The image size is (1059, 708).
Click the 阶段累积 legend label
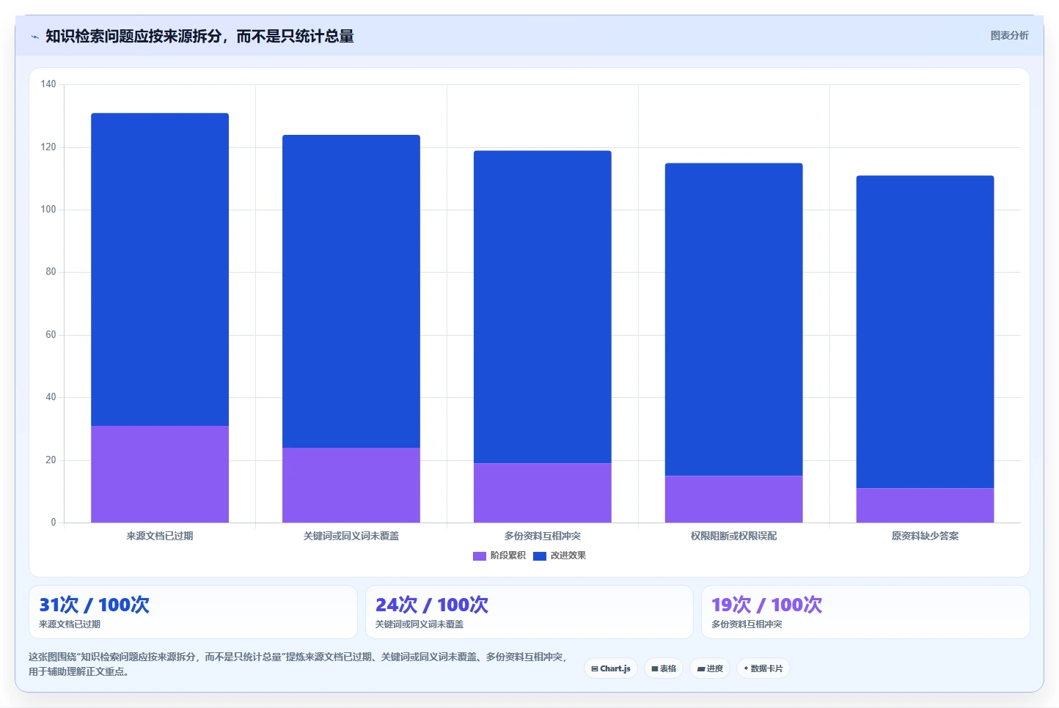(507, 556)
